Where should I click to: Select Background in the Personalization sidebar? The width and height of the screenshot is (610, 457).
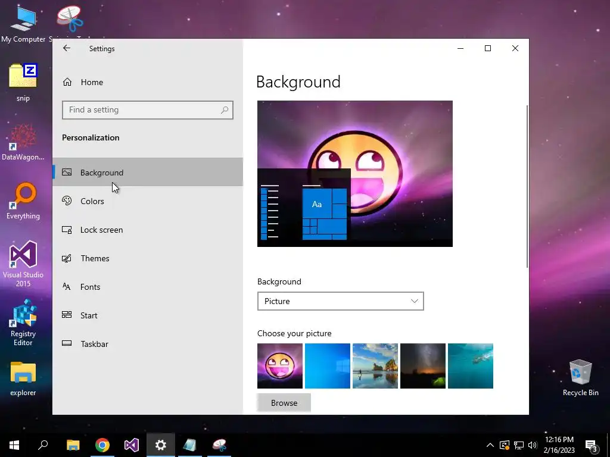coord(148,172)
